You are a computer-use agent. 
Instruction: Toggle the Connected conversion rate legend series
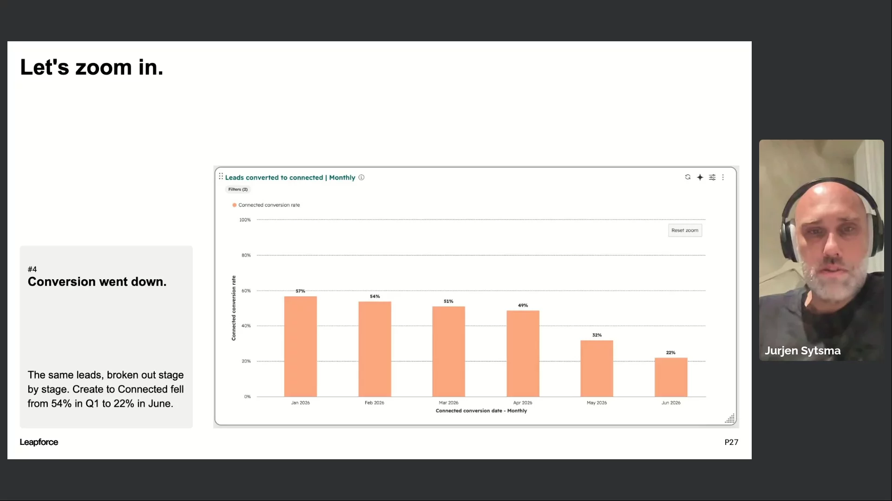266,205
